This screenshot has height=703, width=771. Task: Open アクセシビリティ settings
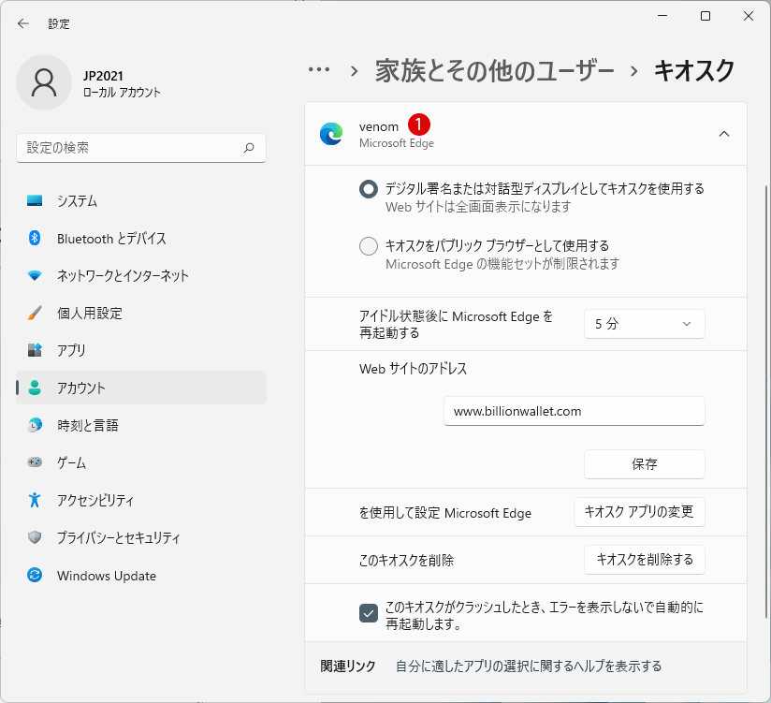141,500
